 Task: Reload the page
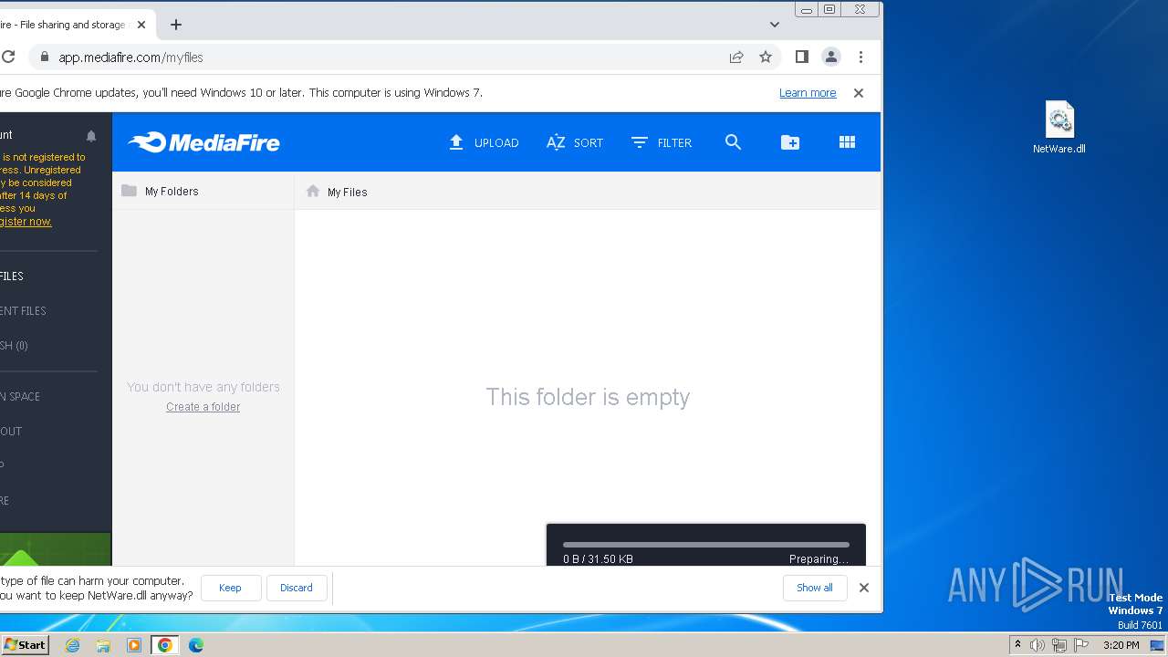(x=8, y=57)
